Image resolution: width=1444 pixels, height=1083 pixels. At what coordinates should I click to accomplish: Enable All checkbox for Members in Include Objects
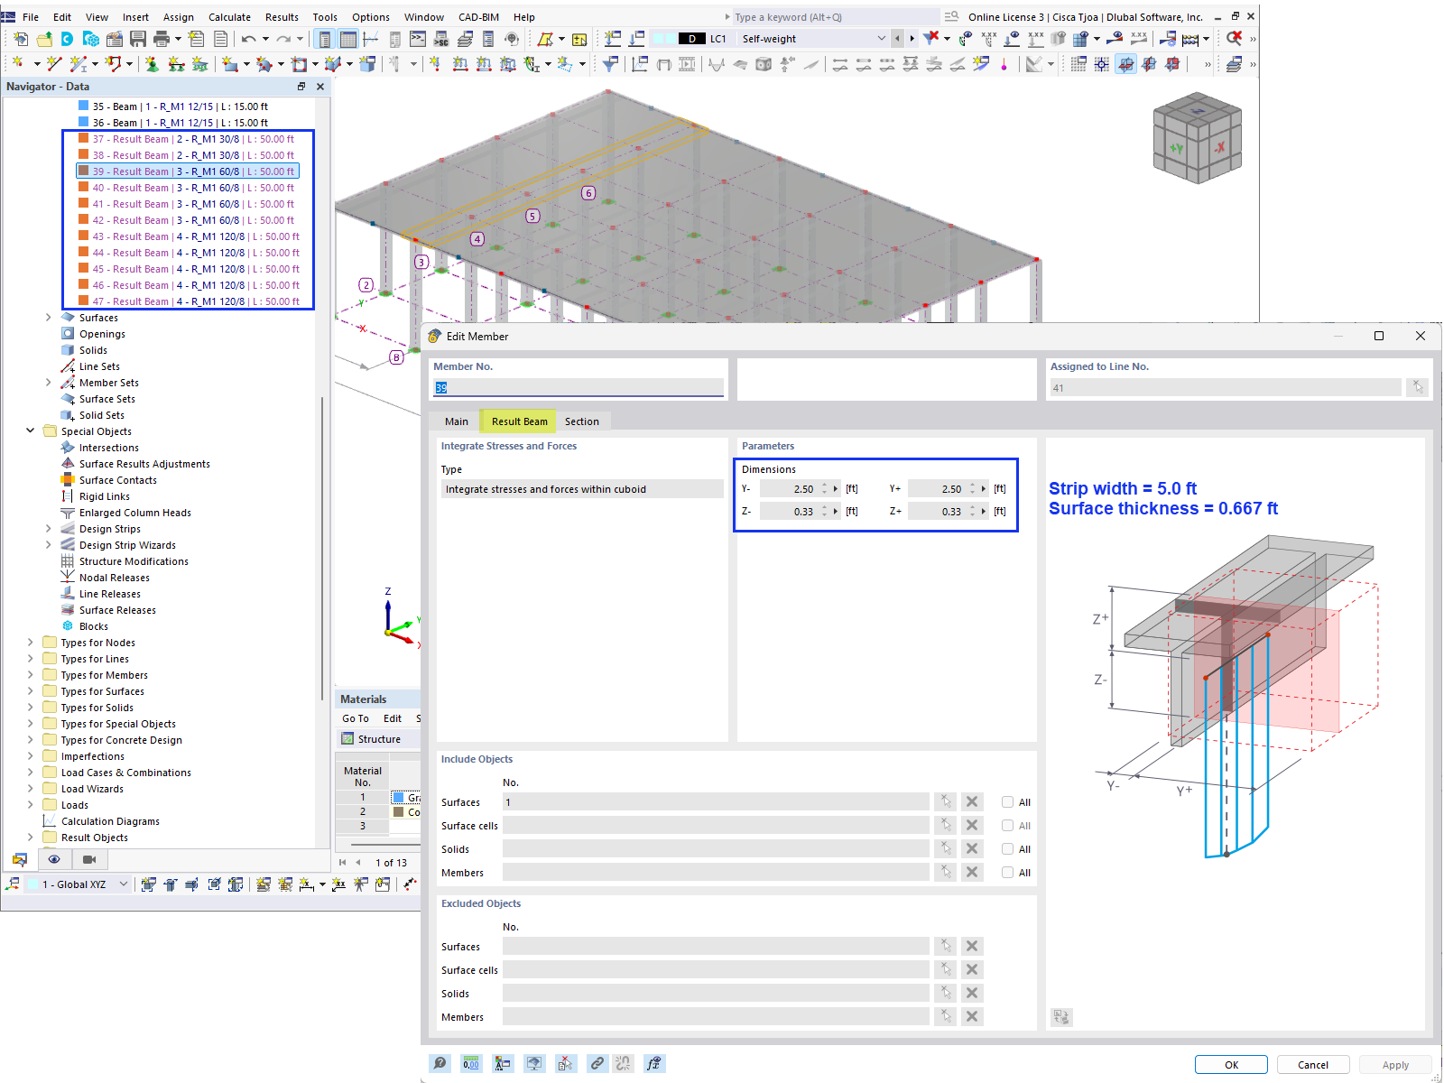[1006, 872]
